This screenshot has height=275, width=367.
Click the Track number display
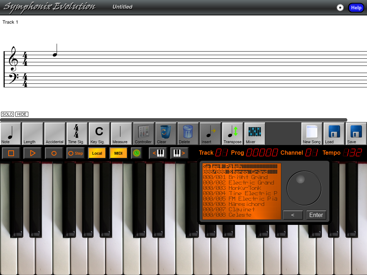pos(221,153)
